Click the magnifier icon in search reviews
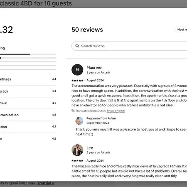Viewport: 187px width, 187px height. pos(77,46)
